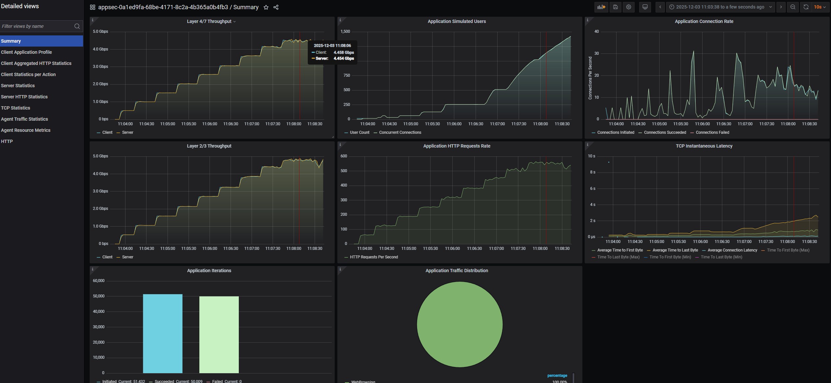
Task: Select Client Application Profile view
Action: coord(26,52)
